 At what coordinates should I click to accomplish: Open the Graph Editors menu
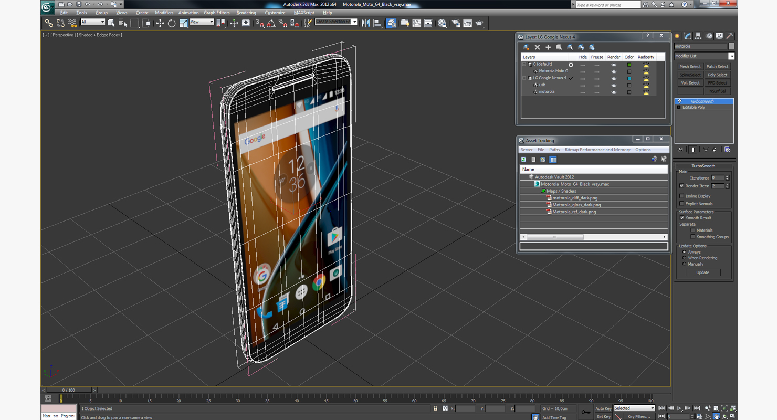click(x=216, y=13)
